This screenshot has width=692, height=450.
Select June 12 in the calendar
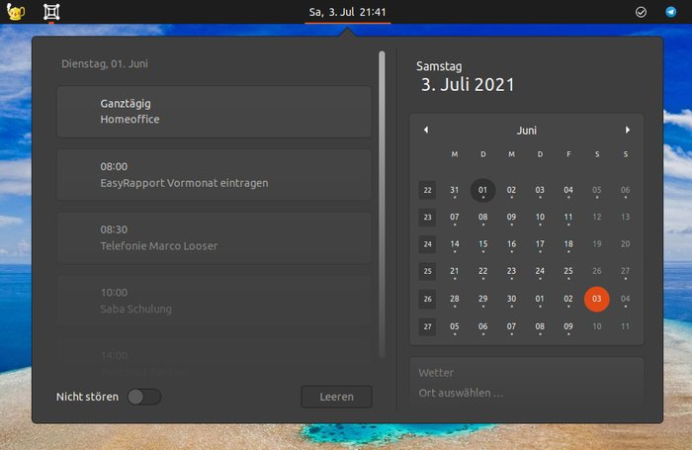(597, 218)
